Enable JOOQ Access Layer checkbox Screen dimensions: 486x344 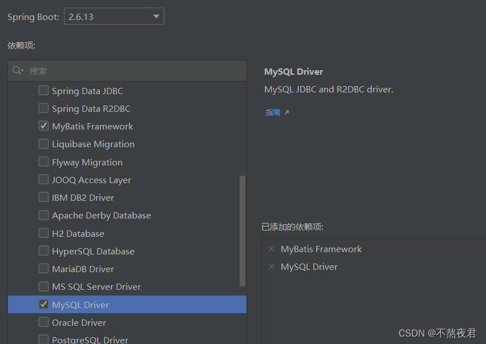tap(44, 179)
